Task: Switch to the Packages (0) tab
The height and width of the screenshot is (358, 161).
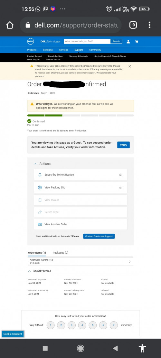Action: point(61,253)
